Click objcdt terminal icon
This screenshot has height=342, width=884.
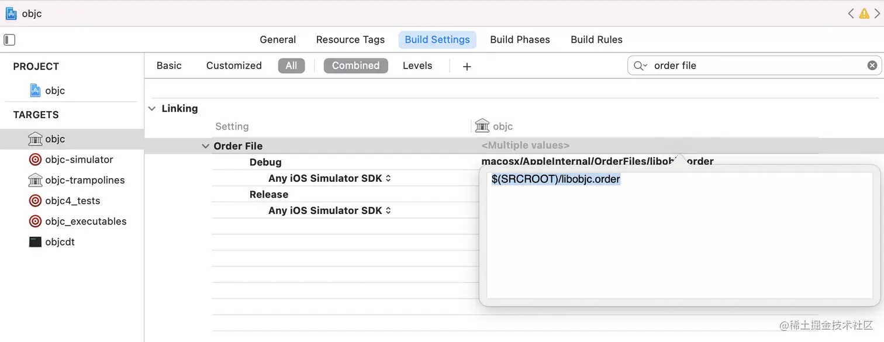[x=35, y=241]
